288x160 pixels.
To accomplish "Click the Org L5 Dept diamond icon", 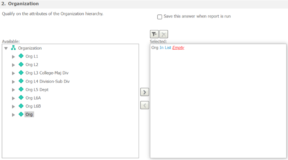I will coord(21,90).
